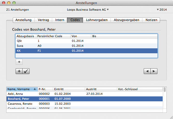The height and width of the screenshot is (119, 173).
Task: Go to next record with right arrow
Action: click(154, 71)
